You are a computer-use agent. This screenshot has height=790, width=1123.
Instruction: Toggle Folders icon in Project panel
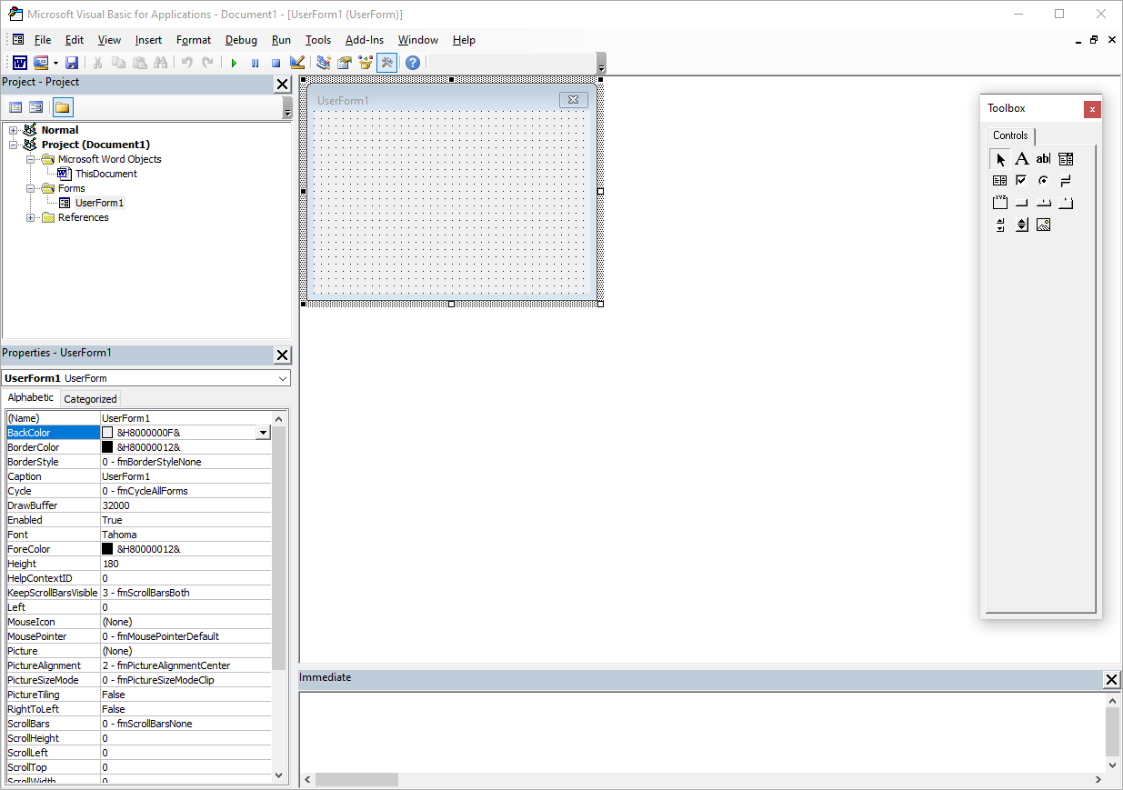62,107
